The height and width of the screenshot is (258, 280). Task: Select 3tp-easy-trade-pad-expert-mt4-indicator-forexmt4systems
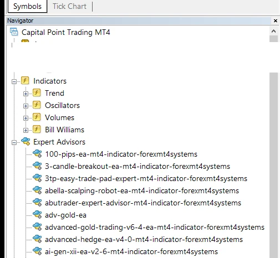[146, 179]
